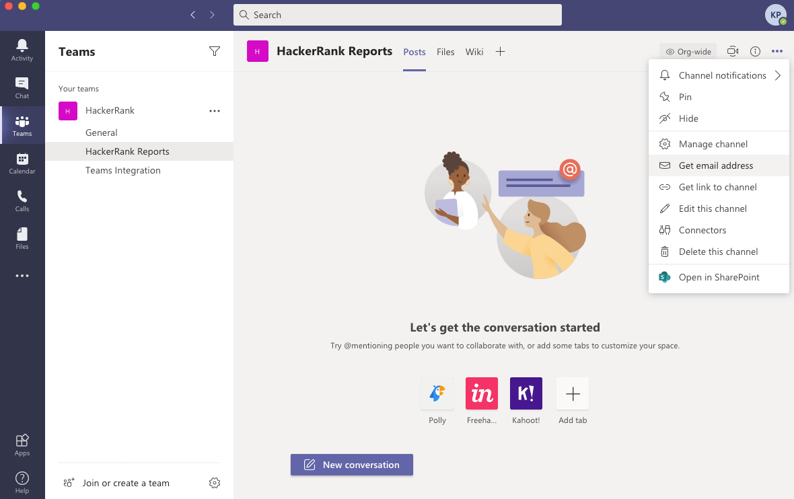Viewport: 794px width, 499px height.
Task: Go forward with the navigation arrow
Action: click(x=212, y=15)
